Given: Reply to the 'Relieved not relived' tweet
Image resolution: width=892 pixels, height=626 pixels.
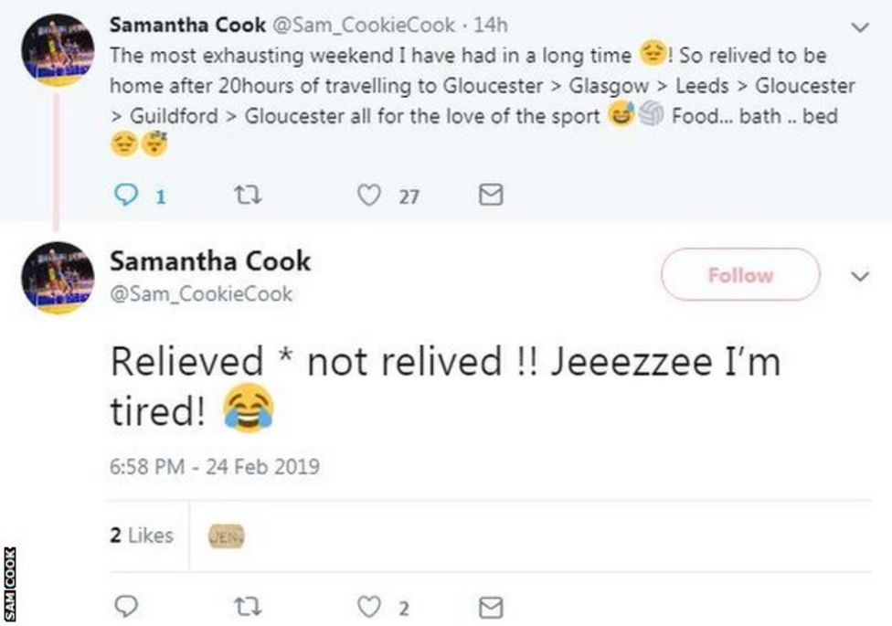Looking at the screenshot, I should 128,607.
